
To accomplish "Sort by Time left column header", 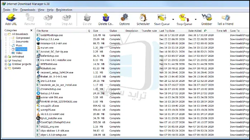I will [x=222, y=31].
